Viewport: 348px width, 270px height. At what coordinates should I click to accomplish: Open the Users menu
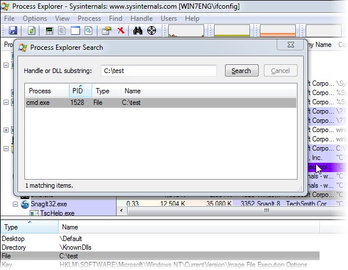click(x=169, y=19)
